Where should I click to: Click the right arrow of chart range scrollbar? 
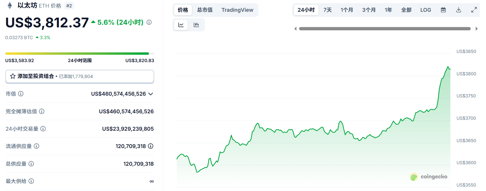click(477, 29)
